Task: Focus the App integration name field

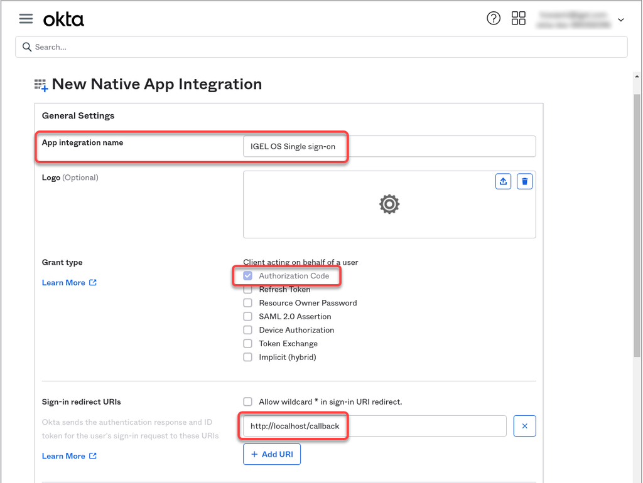Action: click(389, 146)
